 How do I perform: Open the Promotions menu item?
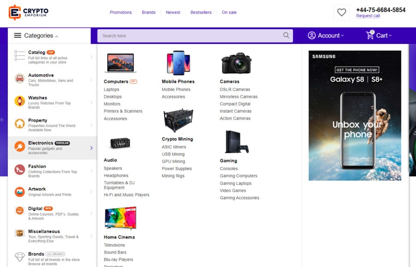[x=121, y=12]
